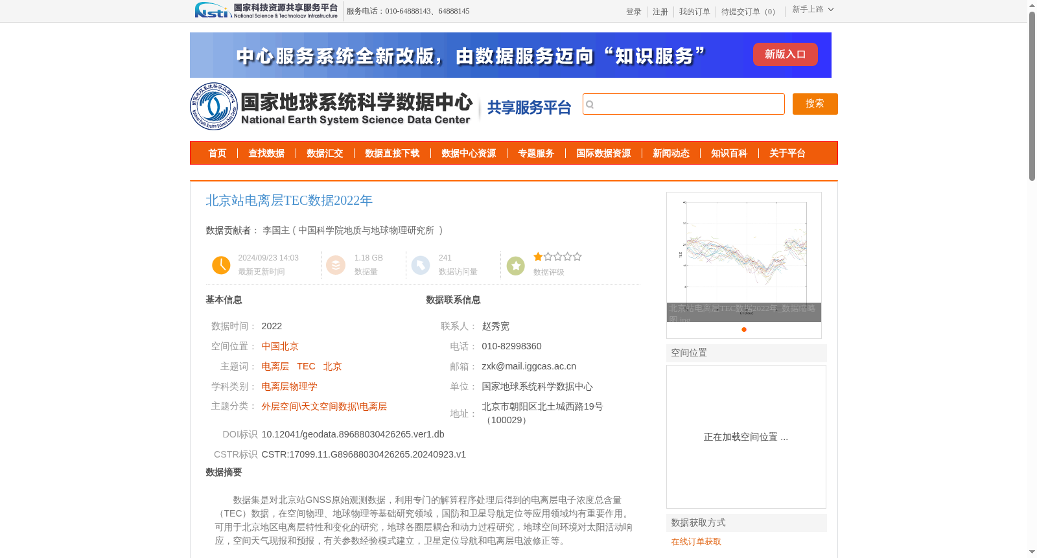Click the 外层空间\天文空间数据\电离层 category link
Image resolution: width=1037 pixels, height=558 pixels.
pyautogui.click(x=324, y=407)
